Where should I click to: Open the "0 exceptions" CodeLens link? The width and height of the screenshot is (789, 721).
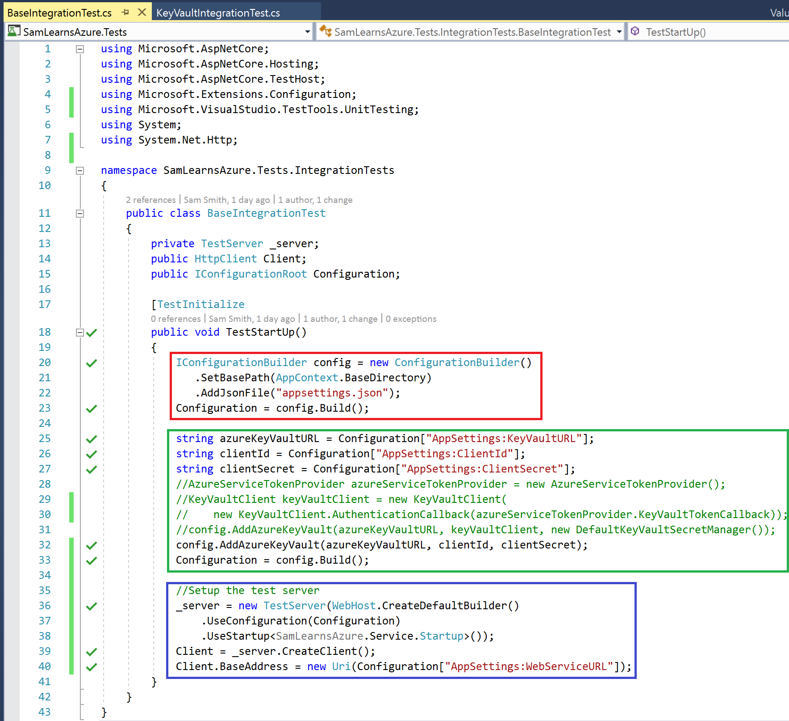pyautogui.click(x=411, y=319)
